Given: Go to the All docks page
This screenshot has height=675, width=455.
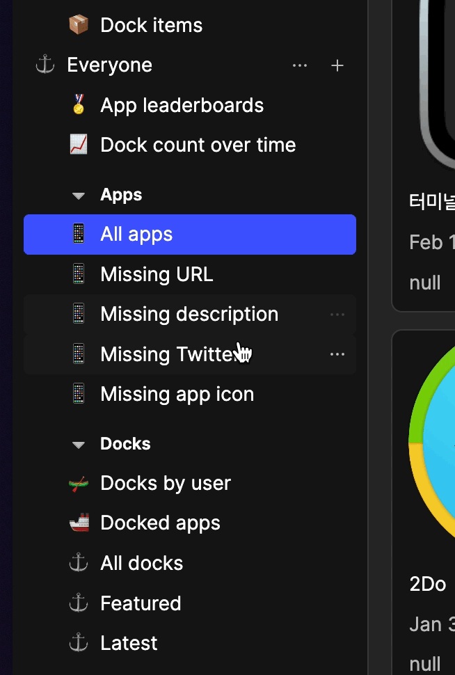Looking at the screenshot, I should coord(141,564).
